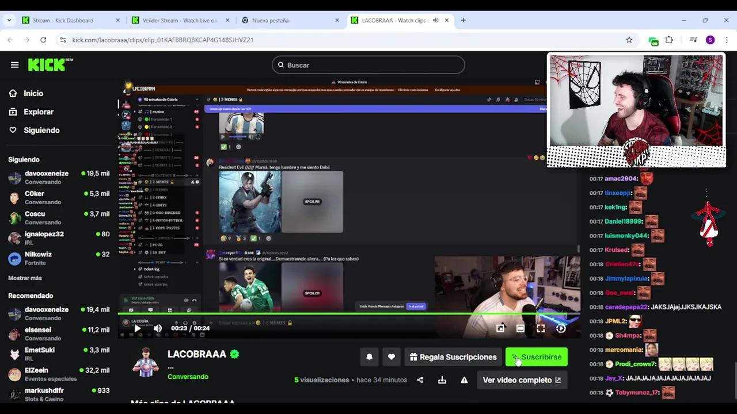Viewport: 737px width, 414px height.
Task: Focus the Buscar search field
Action: coord(368,65)
